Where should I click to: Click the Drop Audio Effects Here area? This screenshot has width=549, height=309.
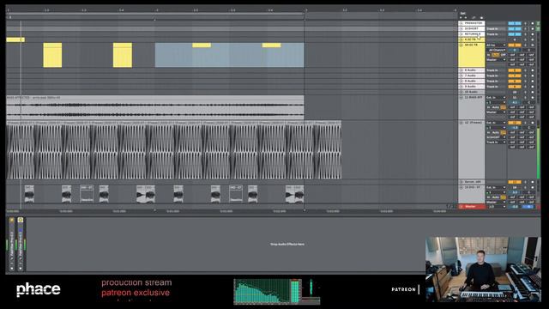pos(287,244)
